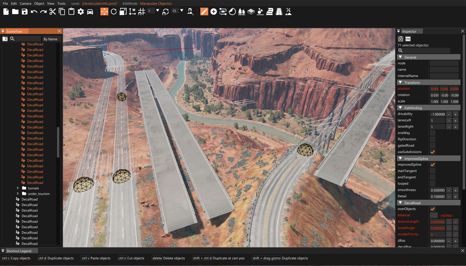Image resolution: width=466 pixels, height=266 pixels.
Task: Open the View menu
Action: pos(51,3)
